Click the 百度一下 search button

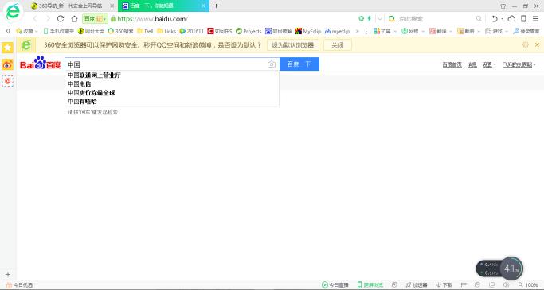tap(299, 64)
